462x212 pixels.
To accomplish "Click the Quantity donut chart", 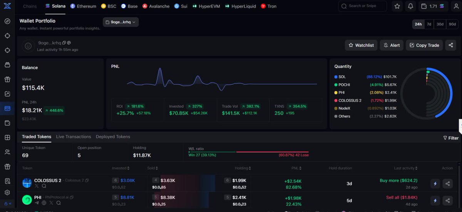I will tap(427, 93).
